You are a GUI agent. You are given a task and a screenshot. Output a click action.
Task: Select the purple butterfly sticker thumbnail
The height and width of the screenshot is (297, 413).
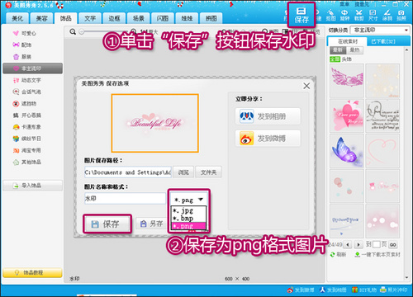click(x=347, y=151)
